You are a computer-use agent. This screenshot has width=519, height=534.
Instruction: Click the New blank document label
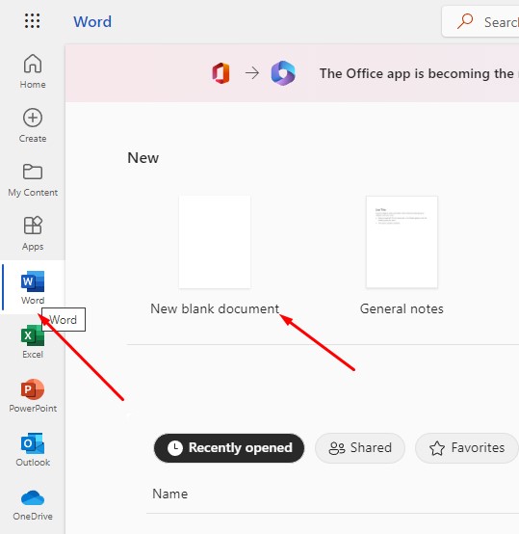coord(215,308)
